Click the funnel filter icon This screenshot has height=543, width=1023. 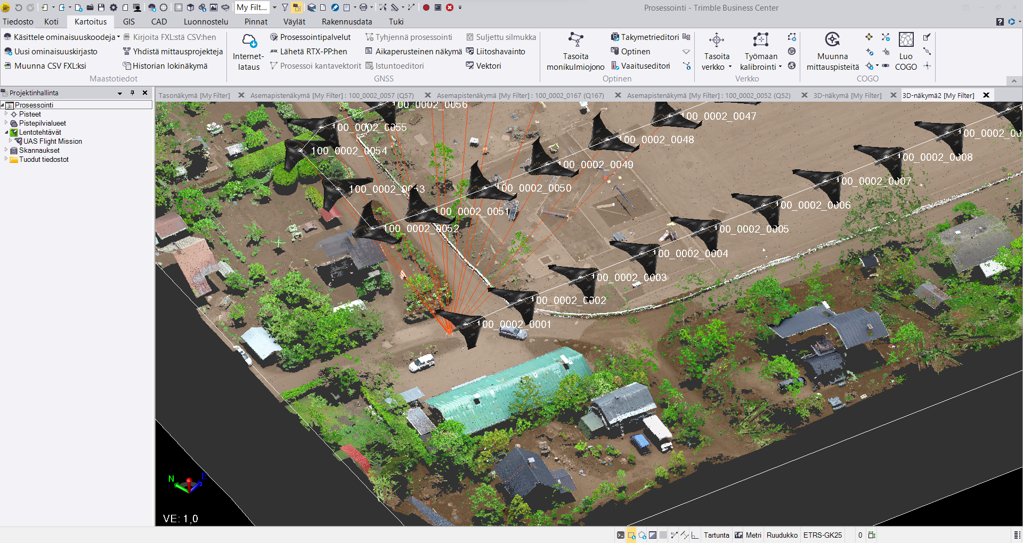point(285,7)
